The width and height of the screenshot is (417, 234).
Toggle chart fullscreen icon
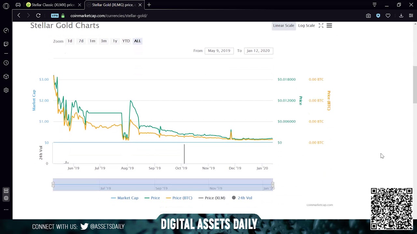(321, 25)
